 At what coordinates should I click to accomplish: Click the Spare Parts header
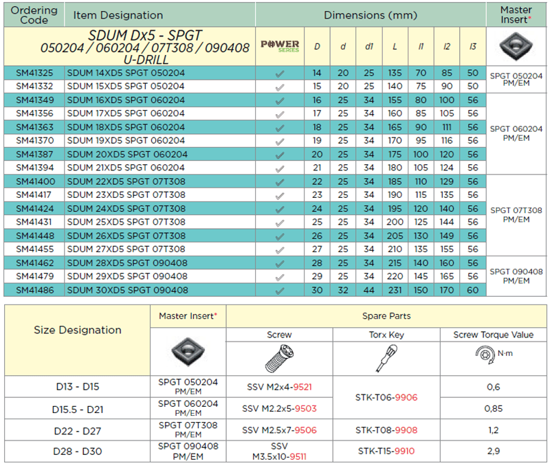386,316
